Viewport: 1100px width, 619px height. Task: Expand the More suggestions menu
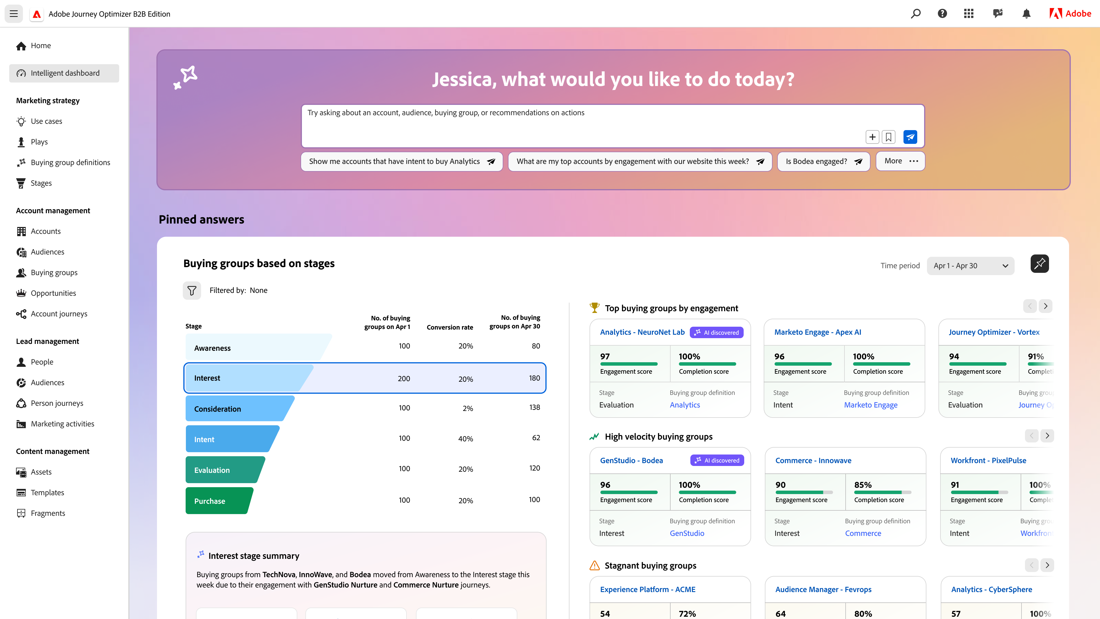coord(900,161)
